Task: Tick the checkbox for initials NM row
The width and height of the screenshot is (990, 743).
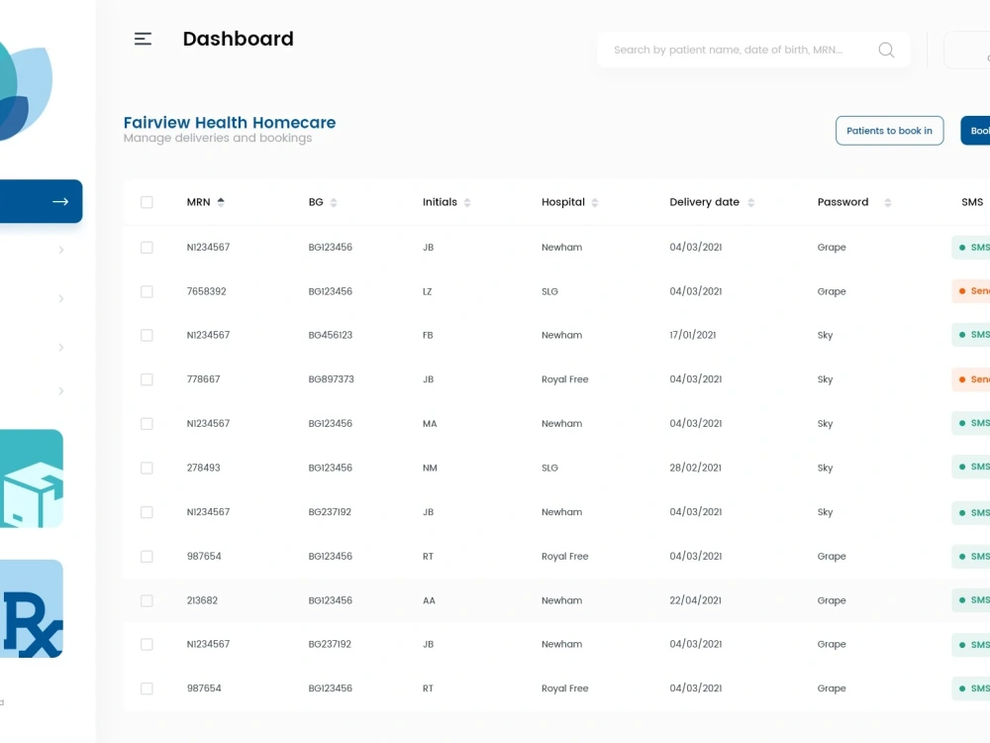Action: [147, 468]
